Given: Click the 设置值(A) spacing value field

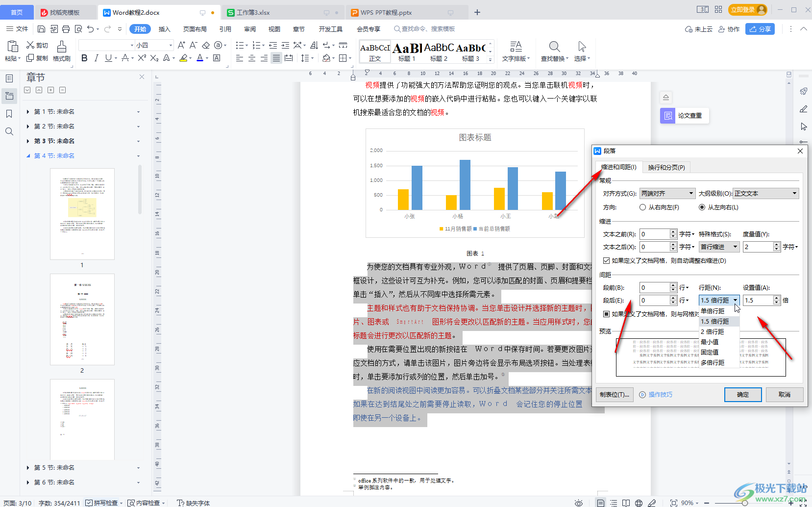Looking at the screenshot, I should [758, 301].
